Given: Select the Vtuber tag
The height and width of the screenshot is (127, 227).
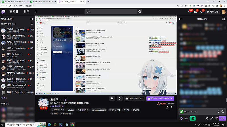Looking at the screenshot, I should click(71, 110).
